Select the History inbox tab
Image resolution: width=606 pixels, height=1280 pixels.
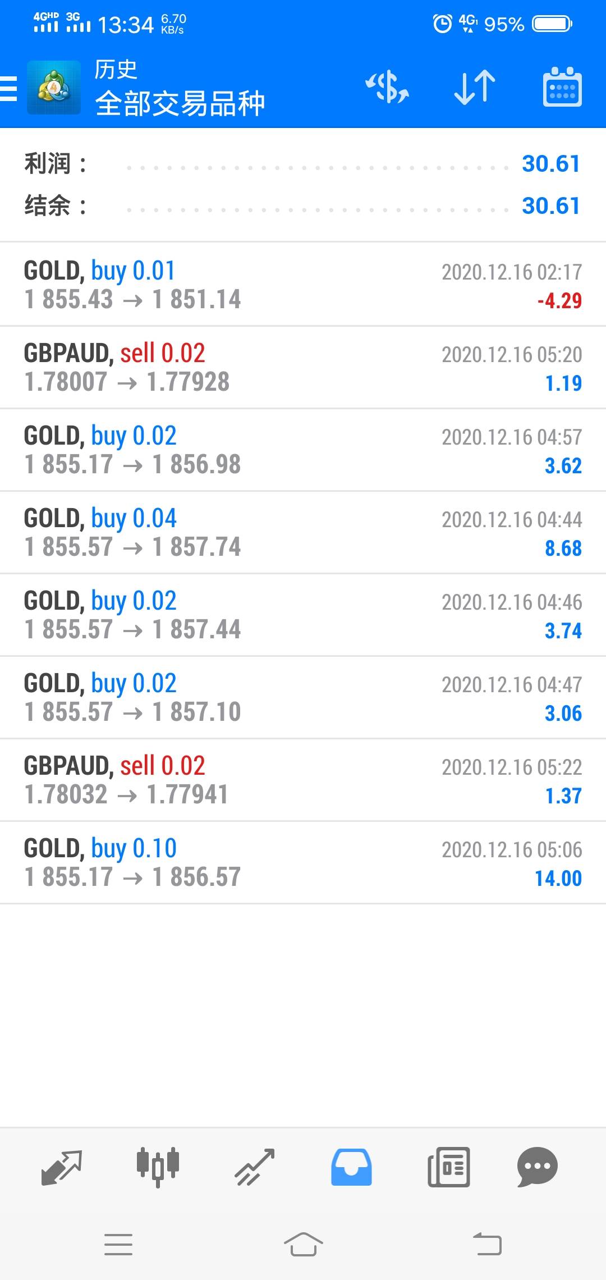coord(351,1167)
